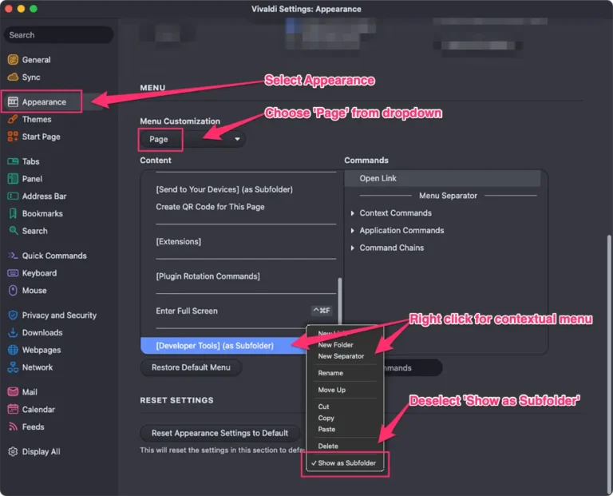Open Privacy and Security label

tap(59, 315)
